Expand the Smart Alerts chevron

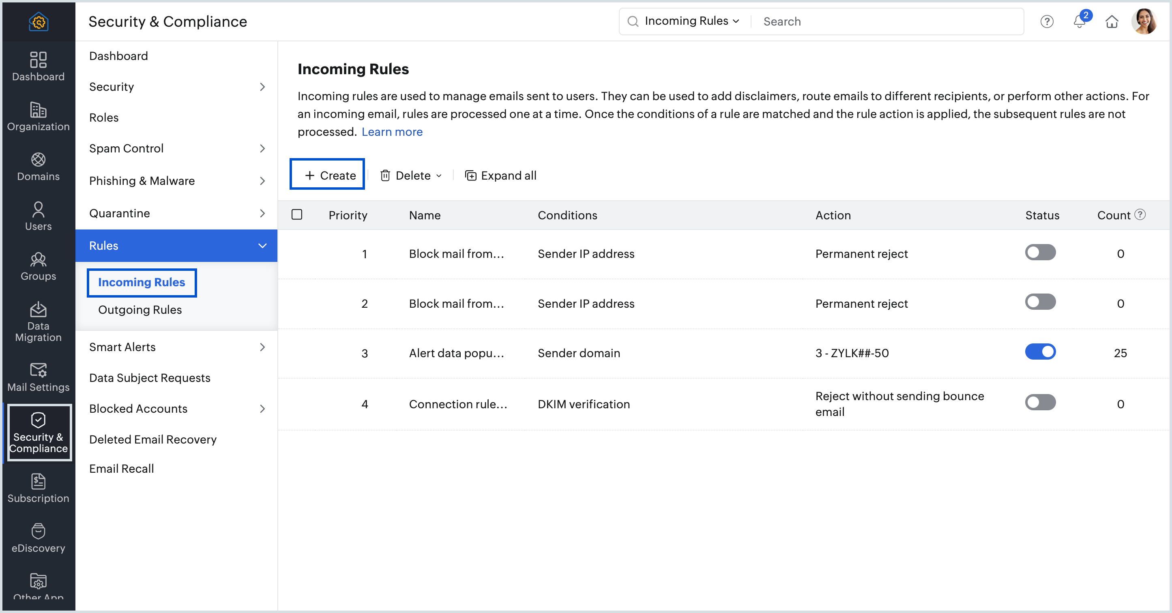coord(262,347)
